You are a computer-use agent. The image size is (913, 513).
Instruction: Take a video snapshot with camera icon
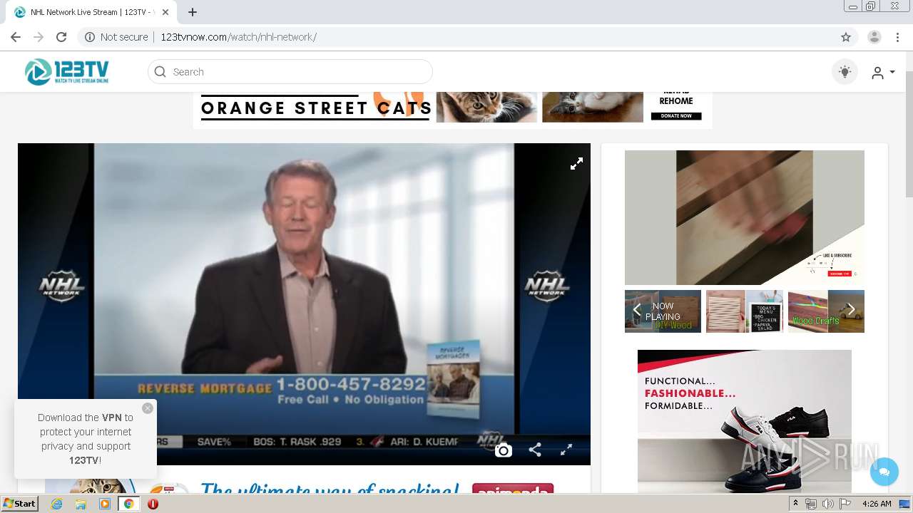click(504, 450)
